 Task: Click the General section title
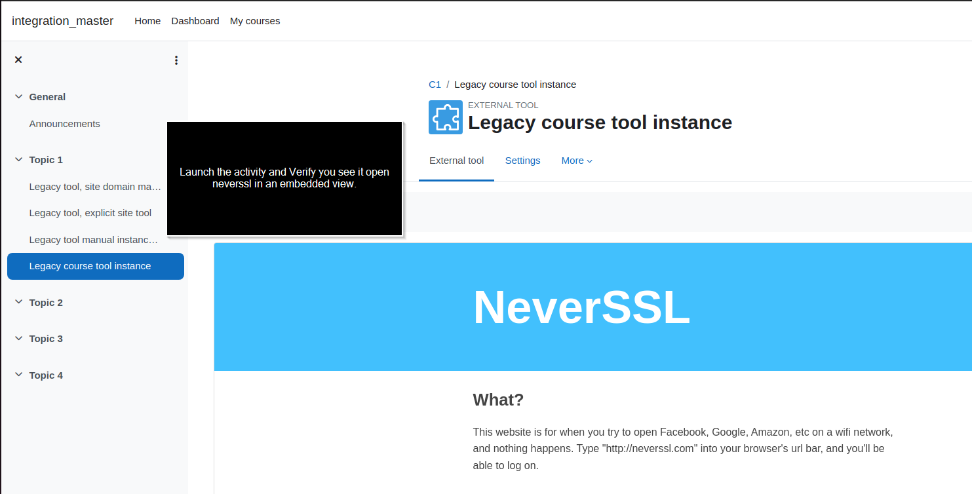coord(47,97)
